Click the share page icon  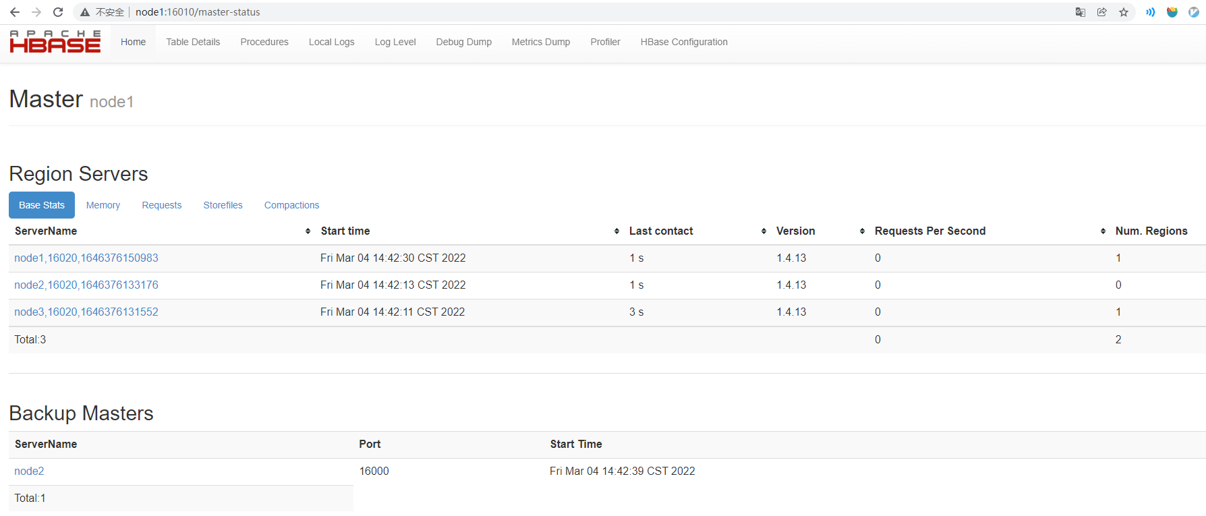pos(1102,12)
